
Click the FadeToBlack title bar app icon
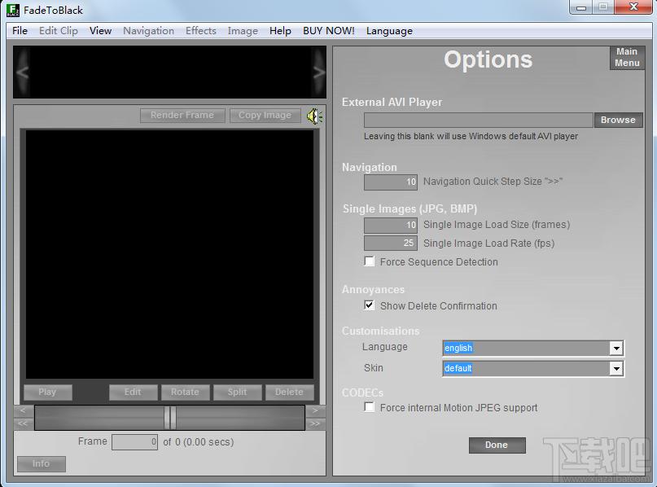click(13, 10)
